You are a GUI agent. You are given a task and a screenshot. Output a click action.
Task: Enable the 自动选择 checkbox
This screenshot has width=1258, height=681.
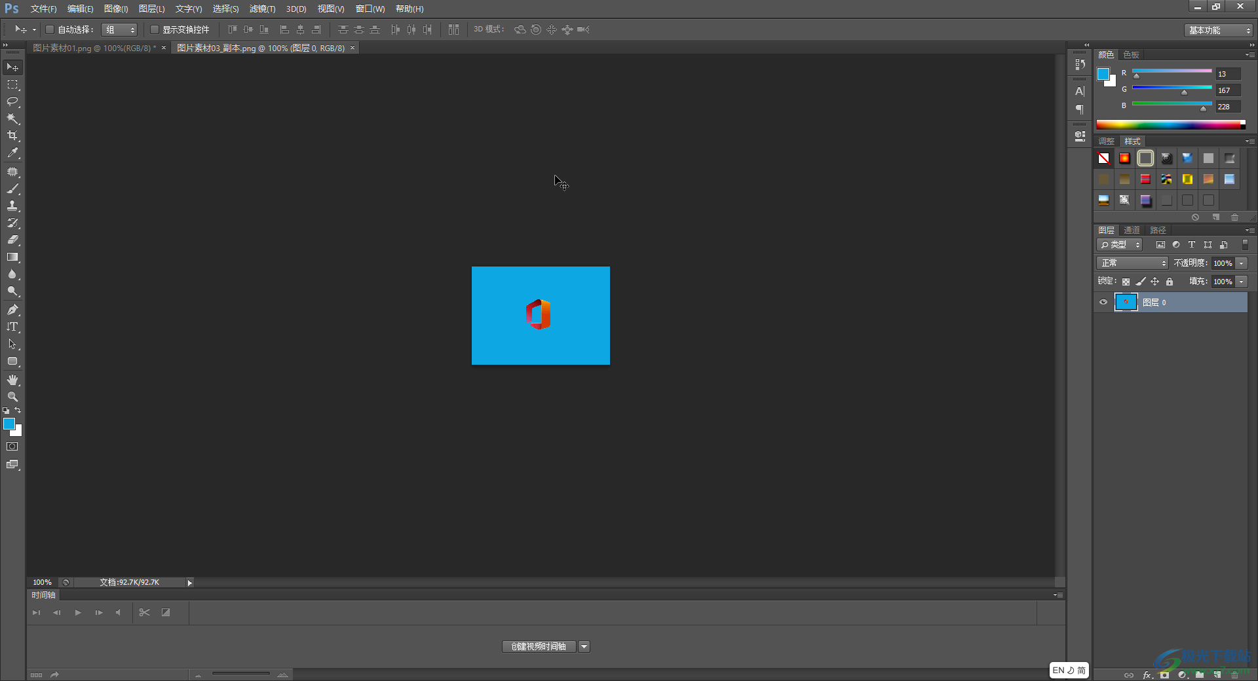pyautogui.click(x=50, y=29)
